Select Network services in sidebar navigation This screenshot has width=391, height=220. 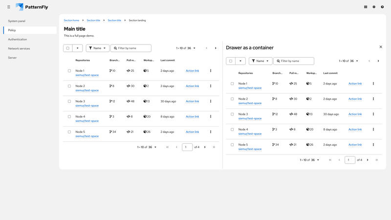click(x=30, y=48)
